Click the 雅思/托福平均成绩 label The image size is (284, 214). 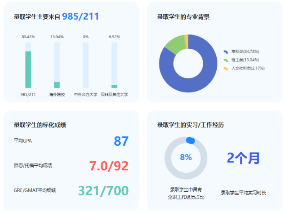(33, 165)
